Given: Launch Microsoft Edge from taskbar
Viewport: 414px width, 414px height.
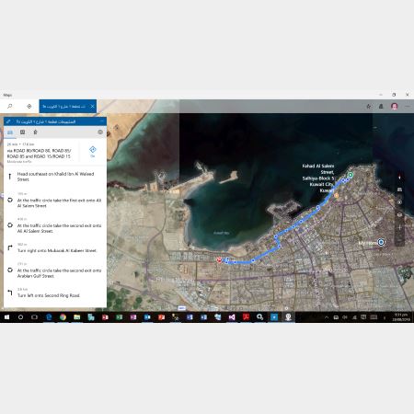Looking at the screenshot, I should tap(49, 317).
